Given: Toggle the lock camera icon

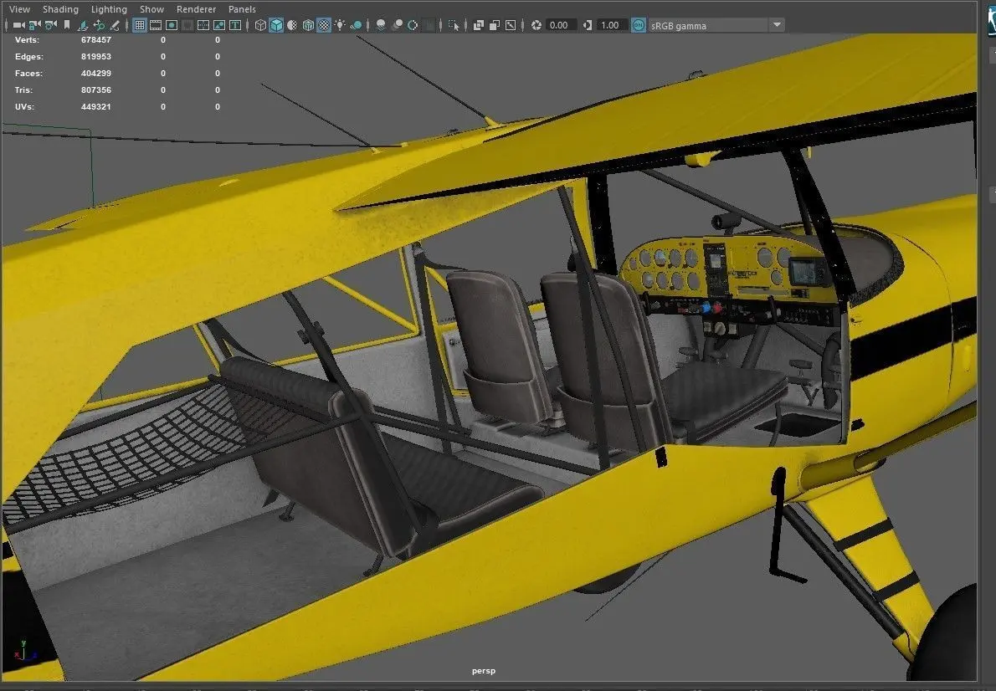Looking at the screenshot, I should coord(35,25).
